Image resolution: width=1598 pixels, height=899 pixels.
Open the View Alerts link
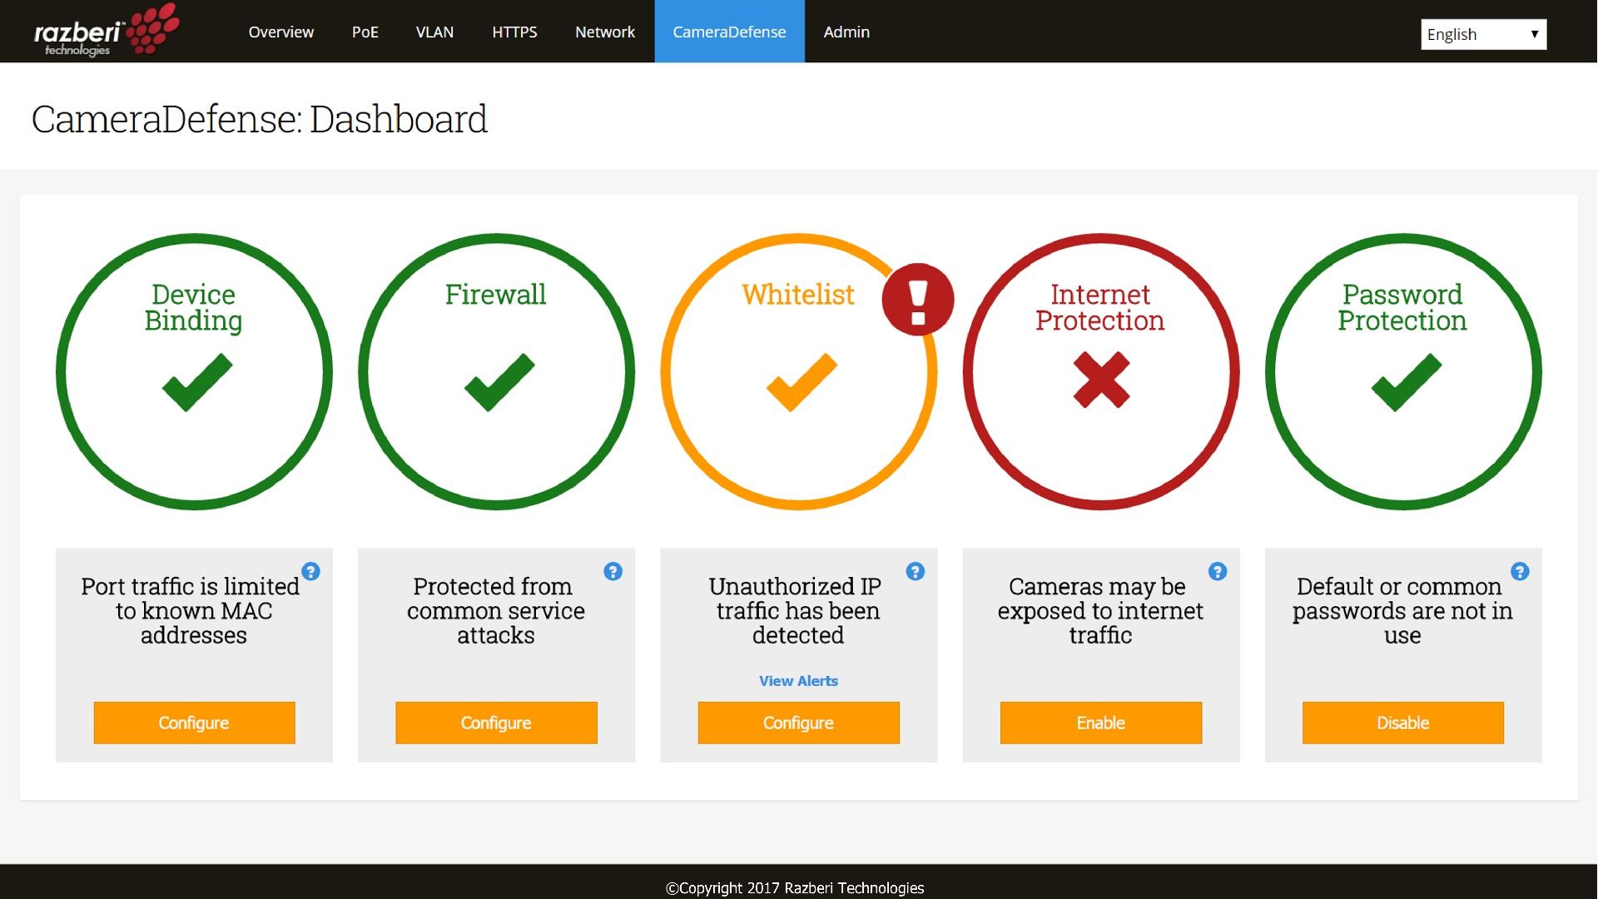[x=798, y=681]
